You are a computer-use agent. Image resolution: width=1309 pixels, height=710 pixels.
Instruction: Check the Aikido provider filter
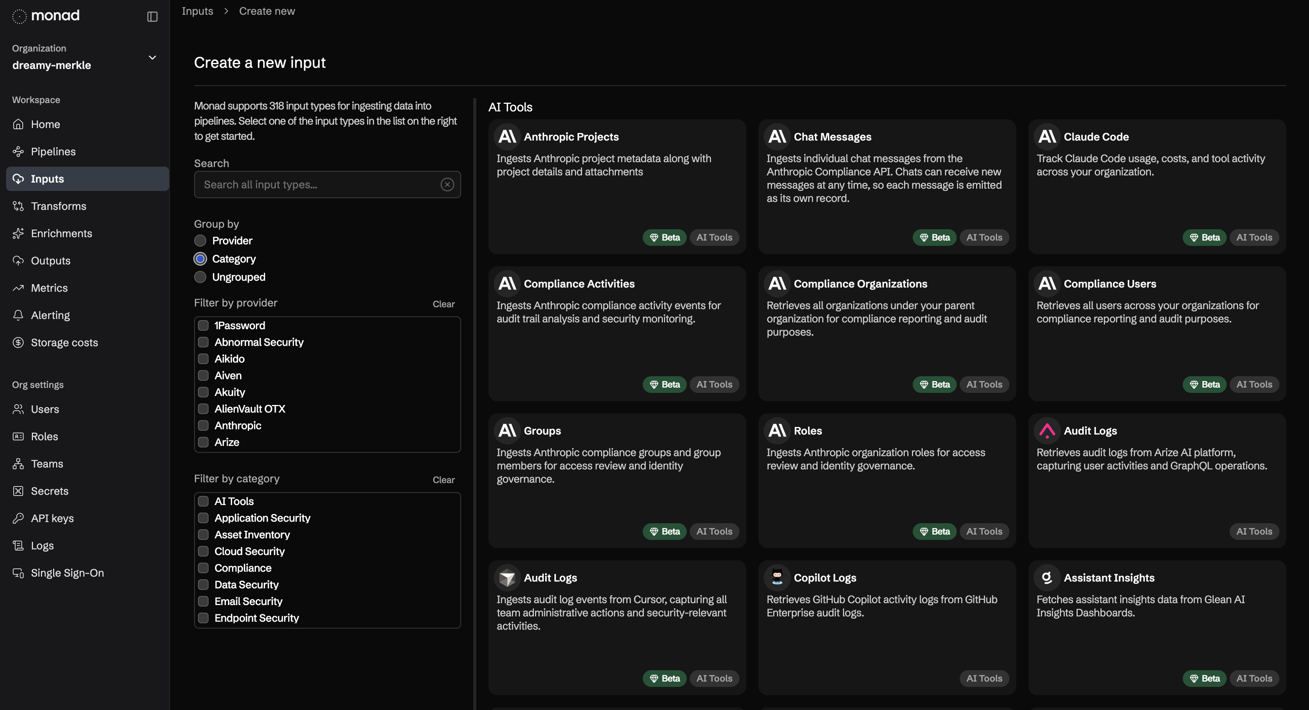point(203,358)
